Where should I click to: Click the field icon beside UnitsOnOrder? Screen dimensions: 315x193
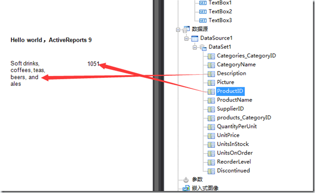tap(211, 153)
